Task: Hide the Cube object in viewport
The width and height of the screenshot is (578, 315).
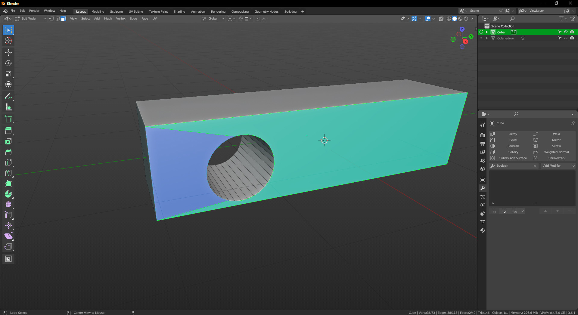Action: click(566, 32)
